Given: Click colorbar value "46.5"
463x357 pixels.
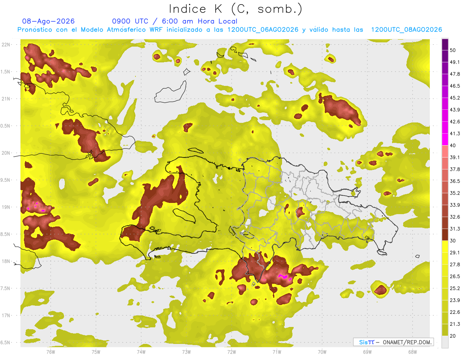Looking at the screenshot, I should tap(455, 86).
